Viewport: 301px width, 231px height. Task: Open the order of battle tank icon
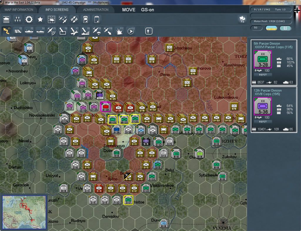pyautogui.click(x=6, y=19)
